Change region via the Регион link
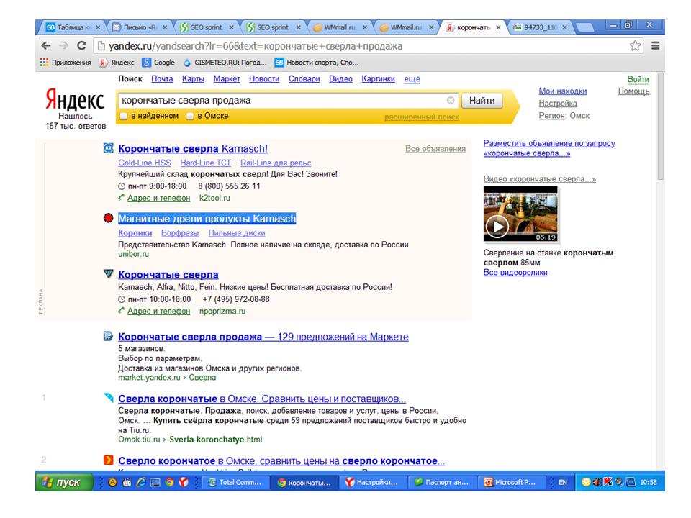Image resolution: width=691 pixels, height=518 pixels. tap(552, 116)
